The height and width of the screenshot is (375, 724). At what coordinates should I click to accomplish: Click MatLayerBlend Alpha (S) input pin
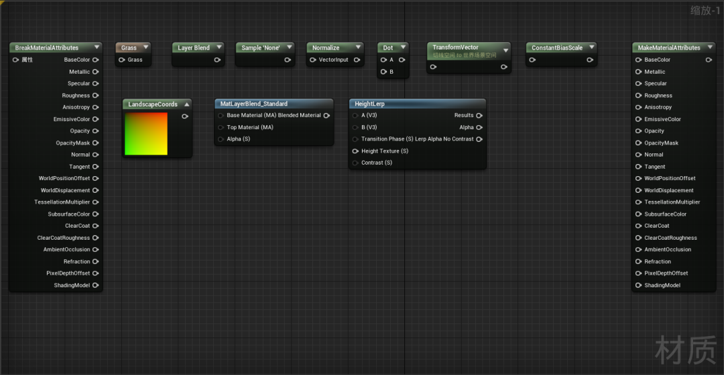tap(221, 139)
